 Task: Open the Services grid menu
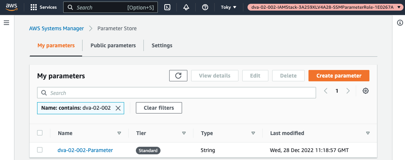(43, 7)
